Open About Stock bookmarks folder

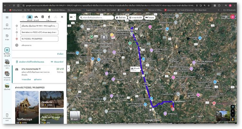(201, 10)
